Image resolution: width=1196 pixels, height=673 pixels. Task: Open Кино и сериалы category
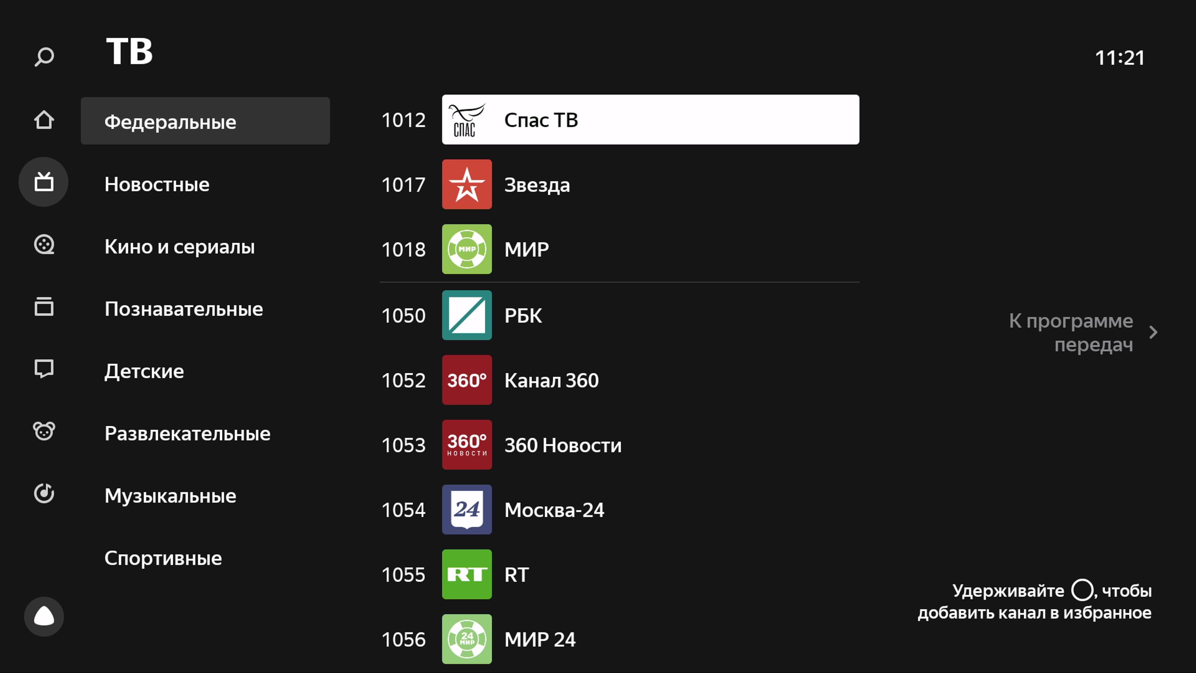coord(179,247)
